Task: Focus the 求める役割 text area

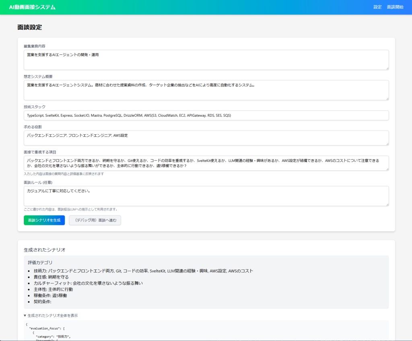Action: pos(206,138)
